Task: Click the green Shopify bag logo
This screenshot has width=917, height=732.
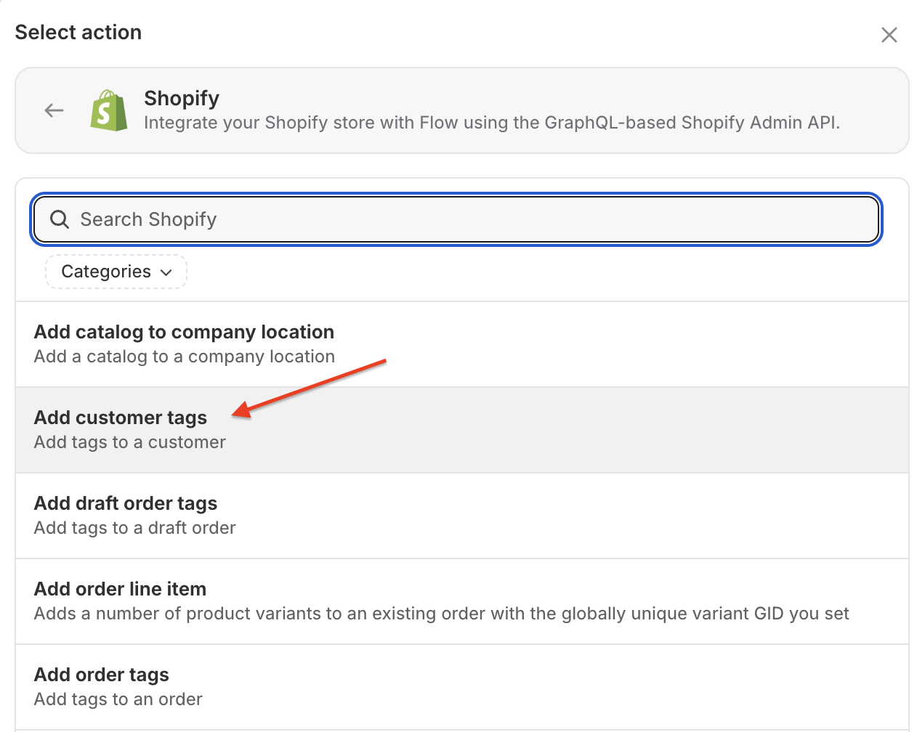Action: point(108,110)
